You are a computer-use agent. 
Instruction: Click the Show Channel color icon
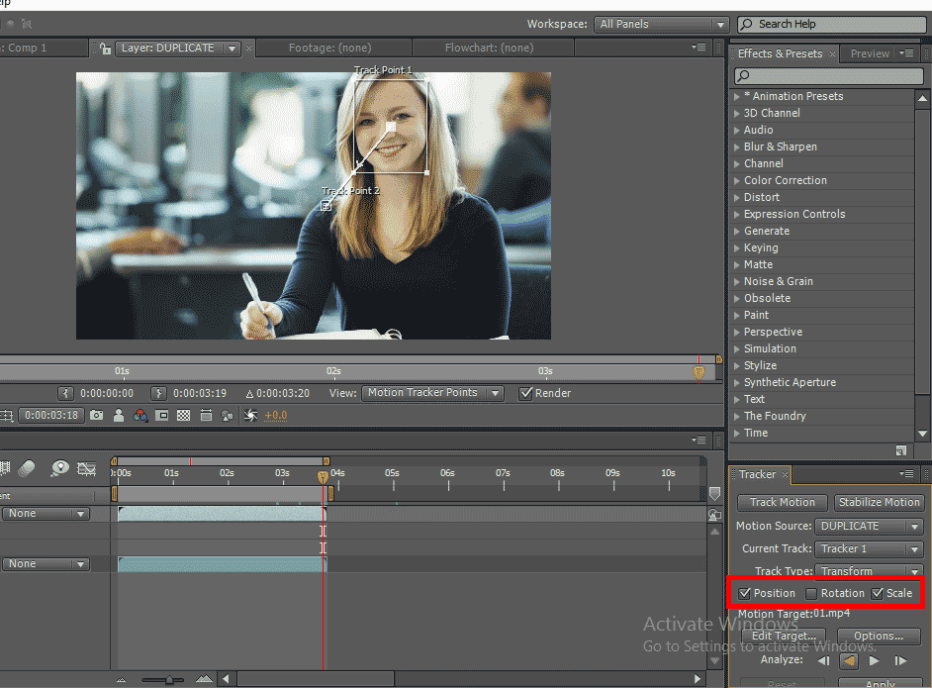[140, 416]
